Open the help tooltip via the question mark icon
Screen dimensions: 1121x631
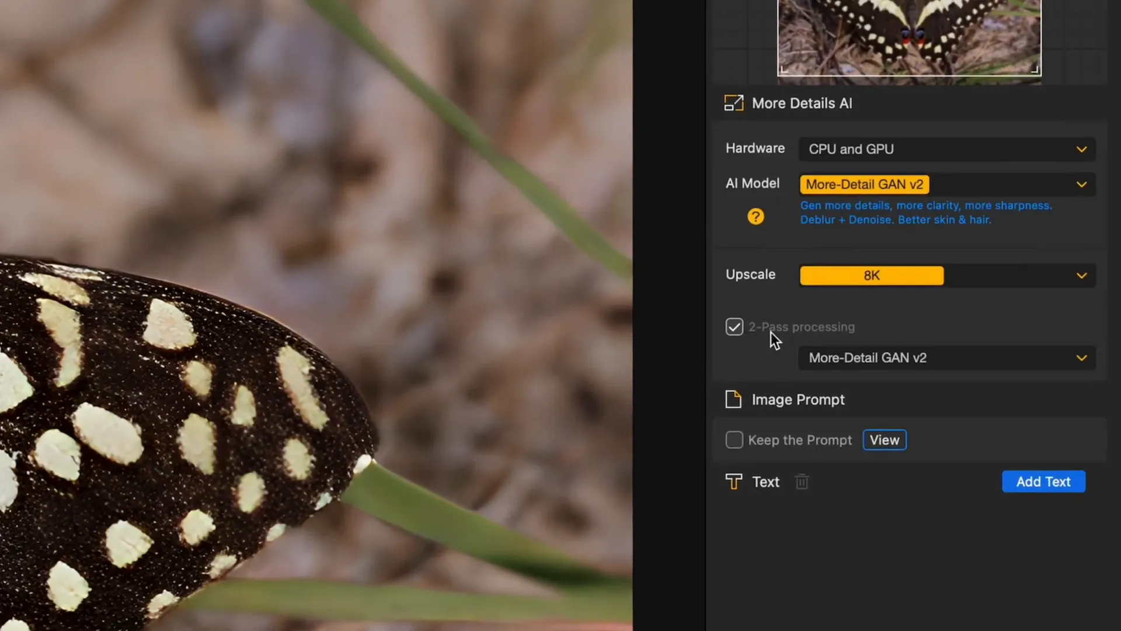pos(756,216)
